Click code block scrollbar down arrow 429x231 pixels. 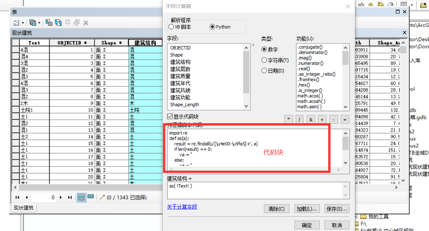coord(346,163)
